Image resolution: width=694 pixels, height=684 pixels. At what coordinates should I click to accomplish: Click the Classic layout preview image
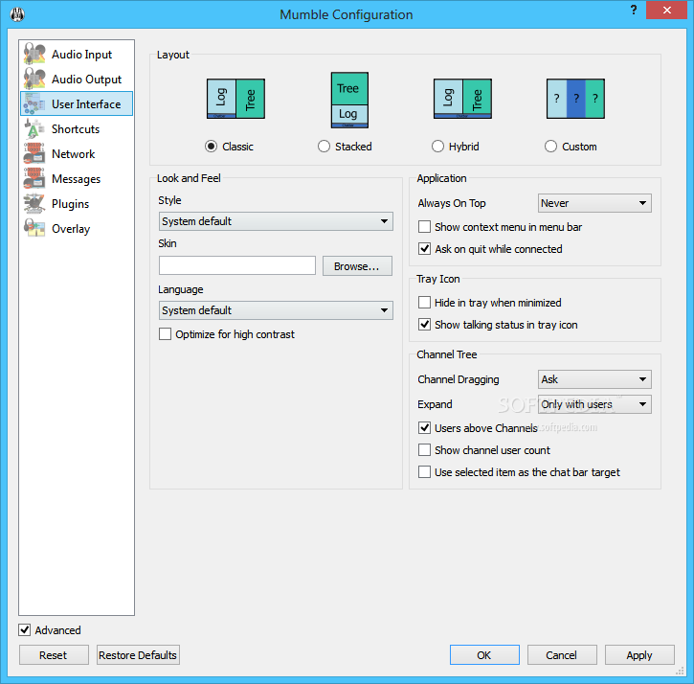tap(235, 99)
